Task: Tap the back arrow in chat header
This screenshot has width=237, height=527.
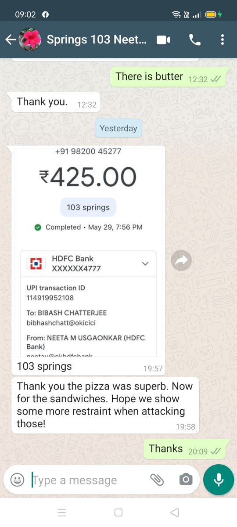Action: pos(10,40)
